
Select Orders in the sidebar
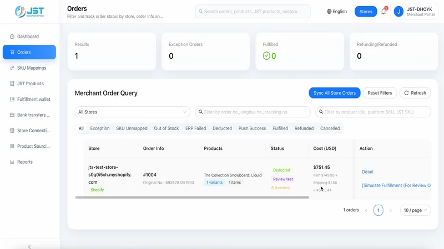tap(29, 52)
